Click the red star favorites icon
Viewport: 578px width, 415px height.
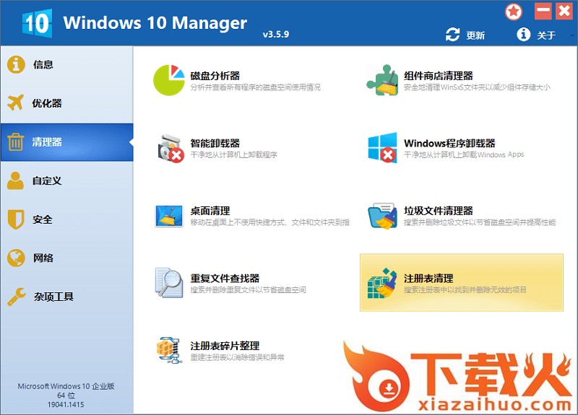[514, 12]
